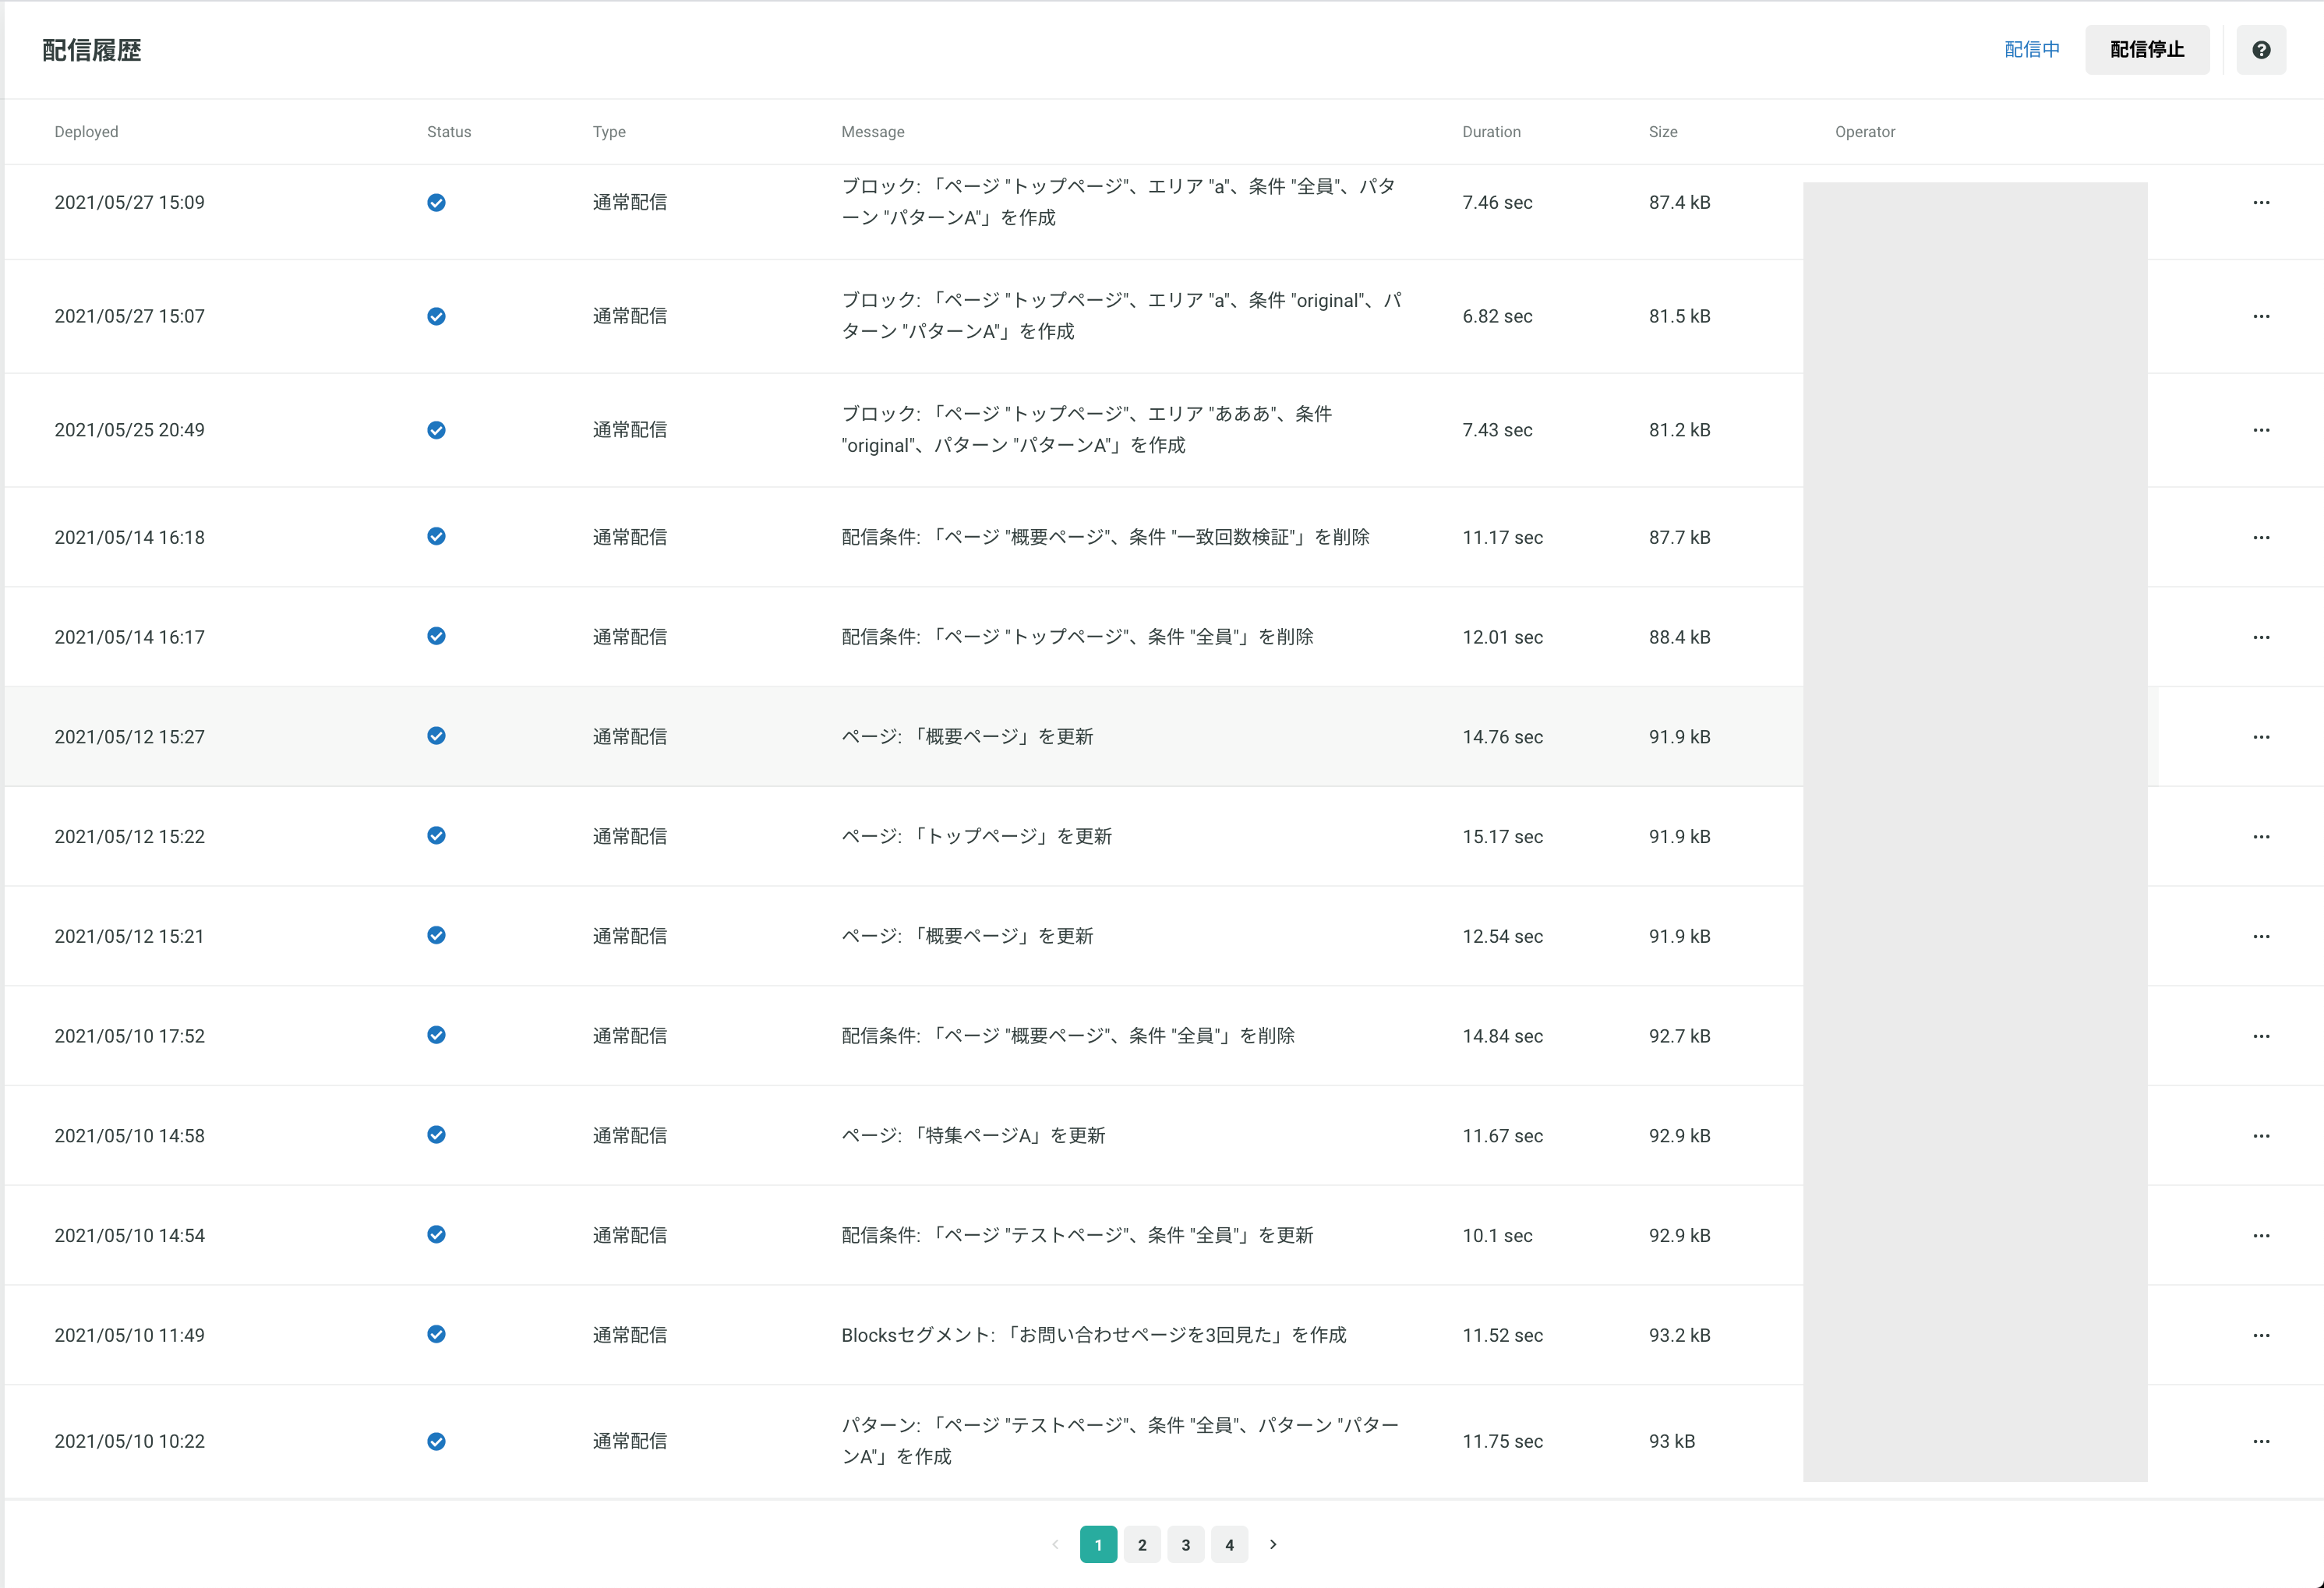Screen dimensions: 2324x1588
Task: Select message with 一致回数検証 を削除
Action: click(x=1105, y=537)
